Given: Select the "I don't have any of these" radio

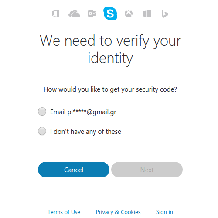Looking at the screenshot, I should click(x=42, y=131).
